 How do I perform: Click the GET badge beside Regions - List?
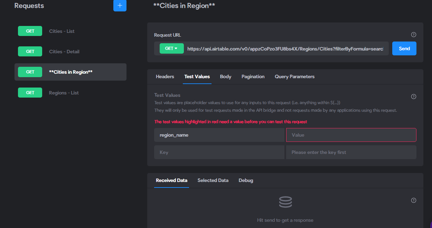click(30, 93)
